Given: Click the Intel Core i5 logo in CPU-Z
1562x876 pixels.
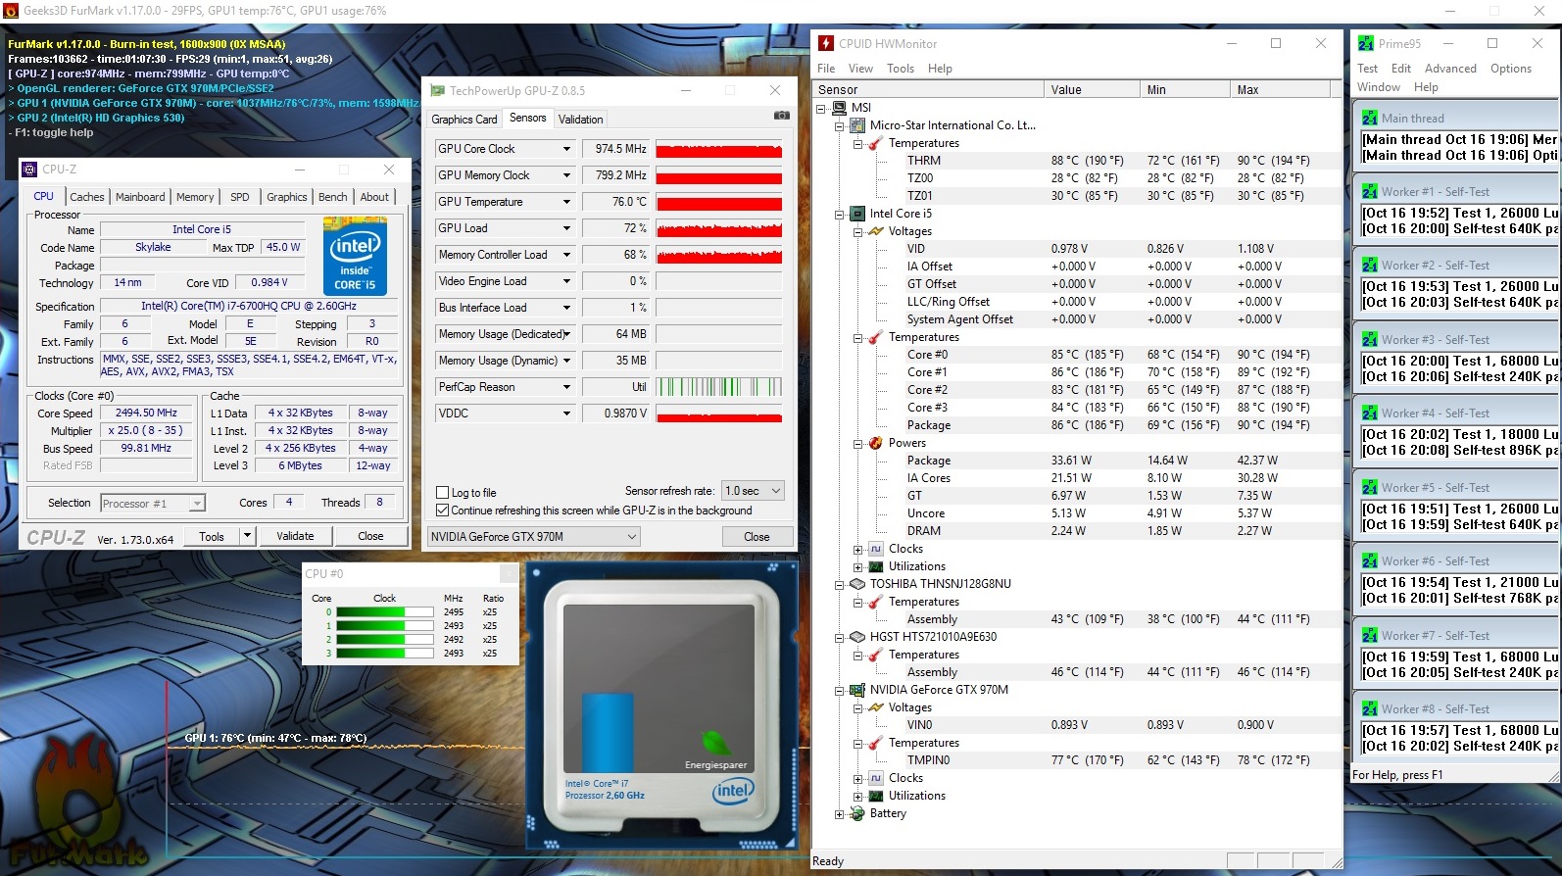Looking at the screenshot, I should (x=355, y=257).
